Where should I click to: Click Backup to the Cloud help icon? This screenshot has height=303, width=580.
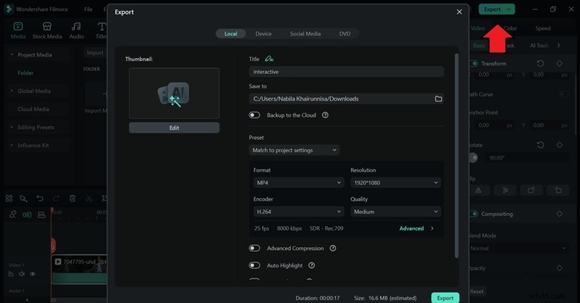tap(326, 115)
